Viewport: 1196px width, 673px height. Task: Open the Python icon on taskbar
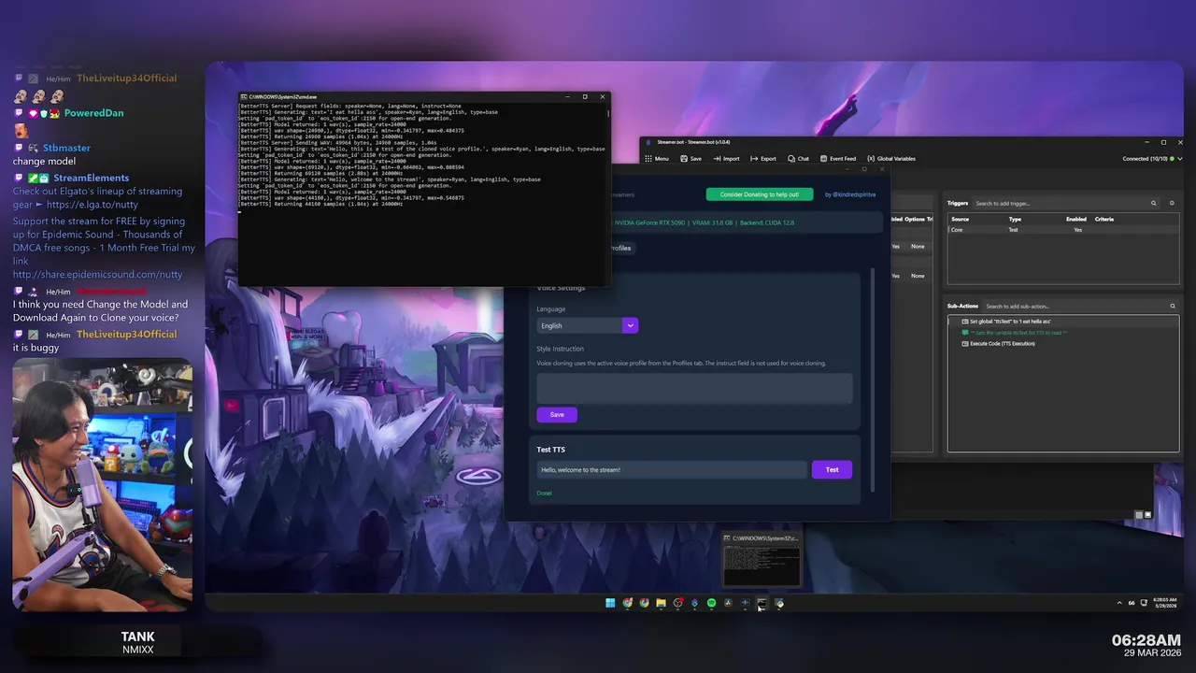[x=779, y=603]
